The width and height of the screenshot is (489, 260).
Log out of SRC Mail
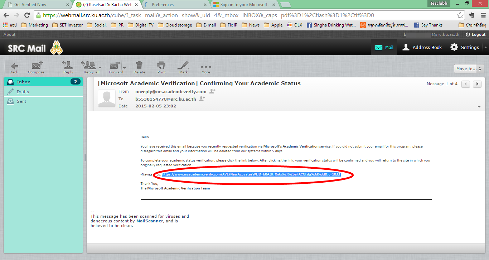475,34
